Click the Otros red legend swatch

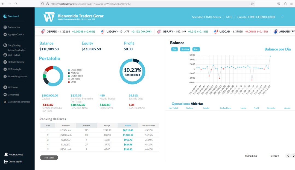(x=69, y=82)
